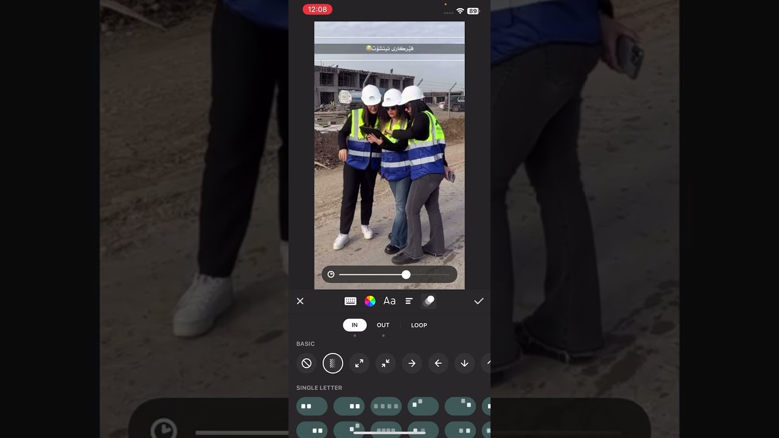The image size is (779, 438).
Task: Confirm changes with the checkmark icon
Action: tap(479, 301)
